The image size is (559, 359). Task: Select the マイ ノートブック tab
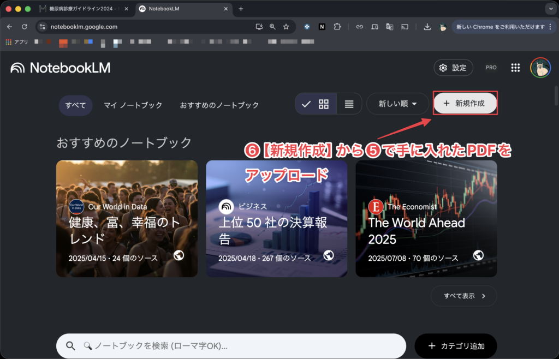133,105
